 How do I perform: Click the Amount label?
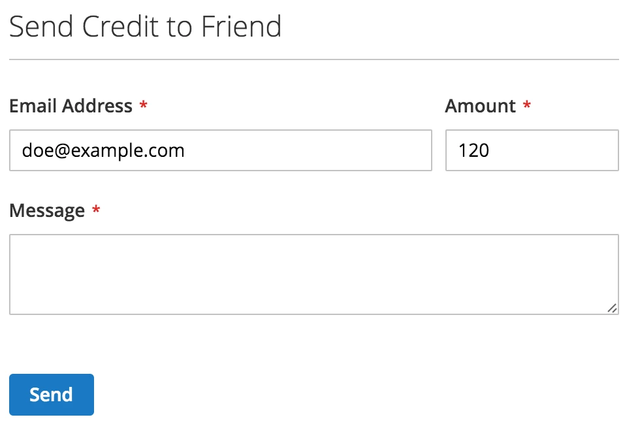pos(481,106)
